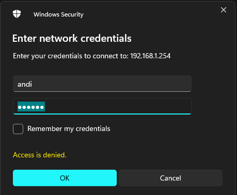Image resolution: width=237 pixels, height=195 pixels.
Task: Click the cyan underline of the password box
Action: [102, 114]
